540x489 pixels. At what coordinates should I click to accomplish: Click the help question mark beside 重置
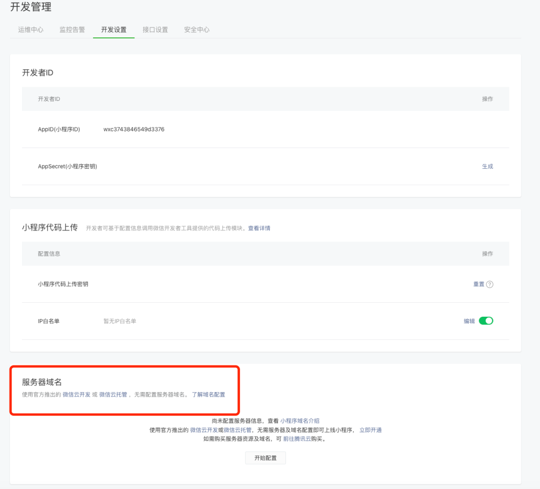(489, 284)
